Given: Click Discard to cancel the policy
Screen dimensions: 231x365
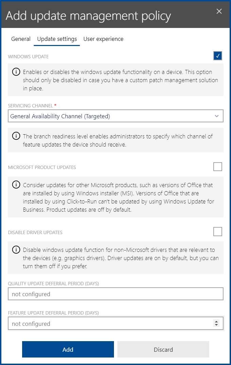Looking at the screenshot, I should [163, 349].
